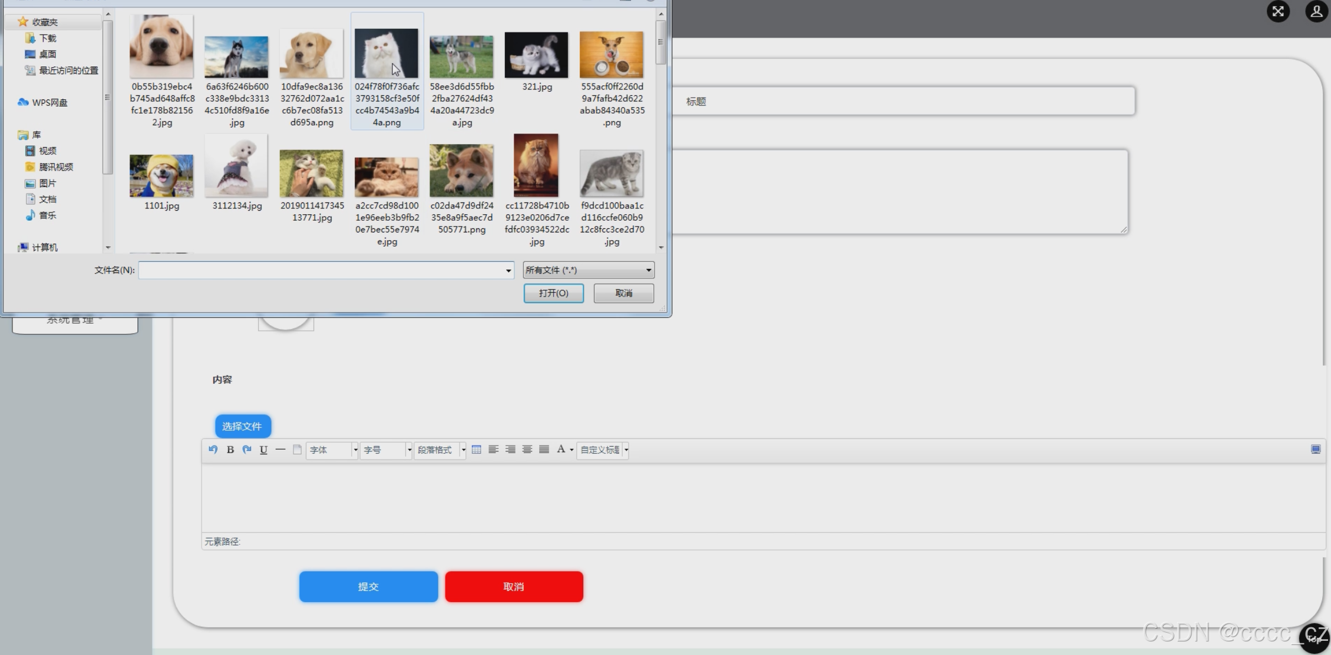Select the 321.jpg cat thumbnail
This screenshot has height=655, width=1331.
(536, 56)
